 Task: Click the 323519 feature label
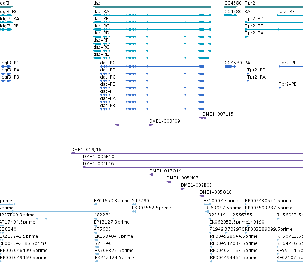coord(217,215)
